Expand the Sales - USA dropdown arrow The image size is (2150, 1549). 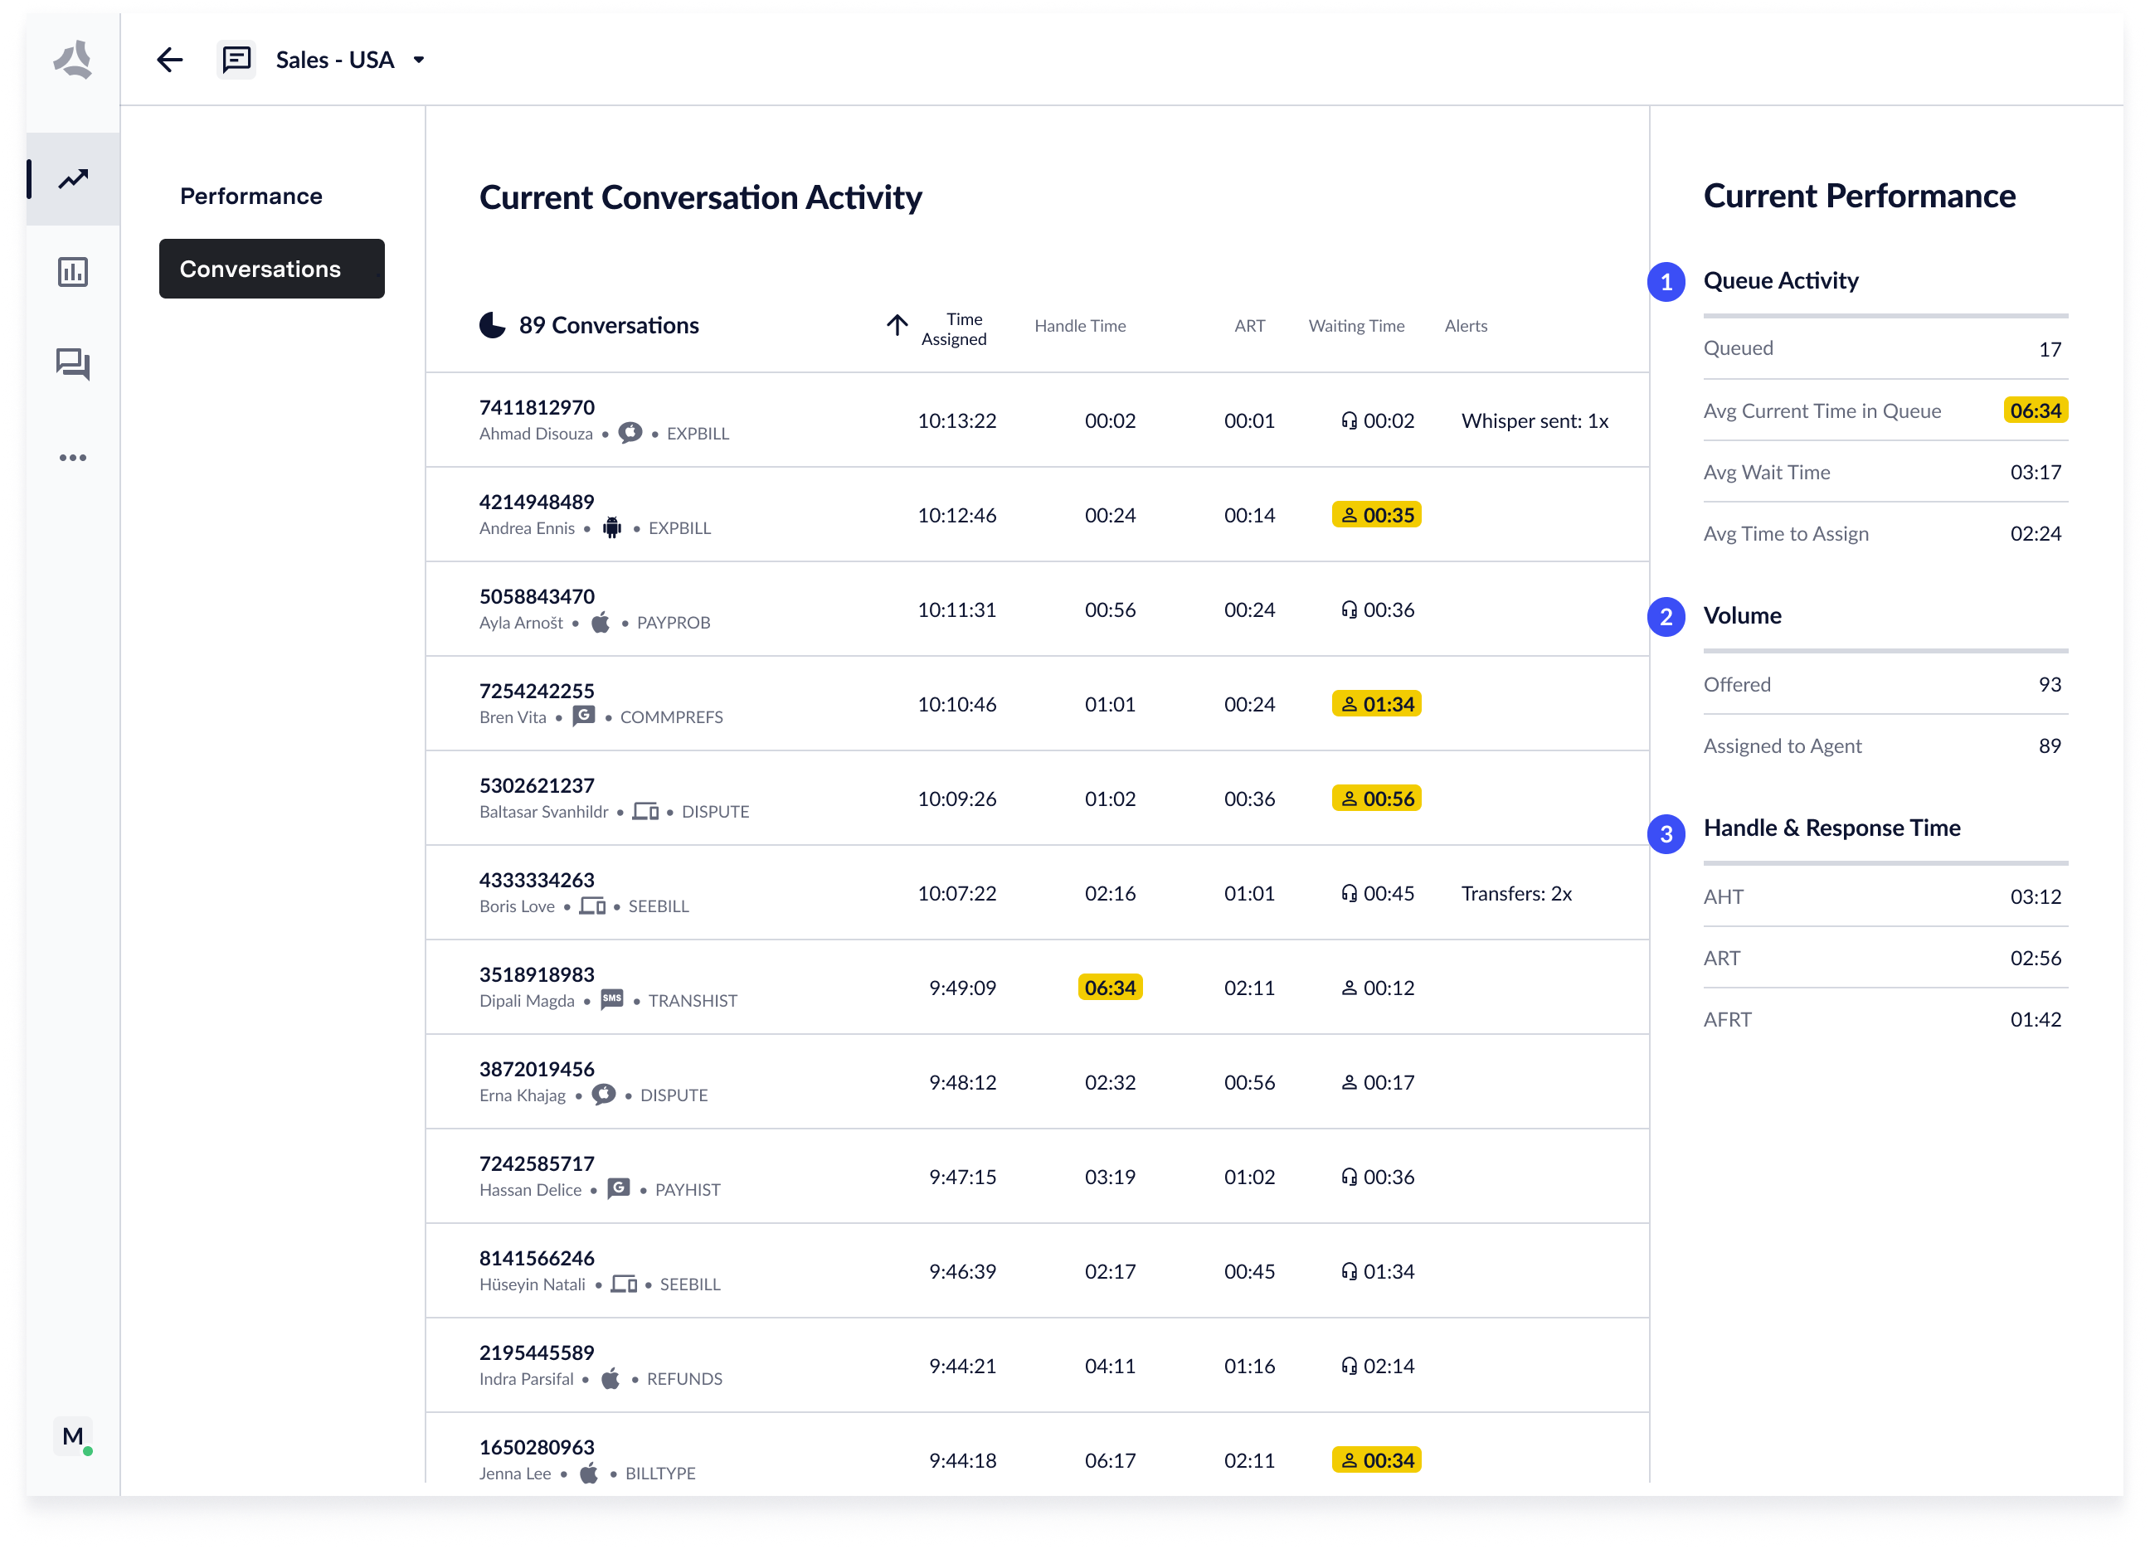pyautogui.click(x=419, y=60)
